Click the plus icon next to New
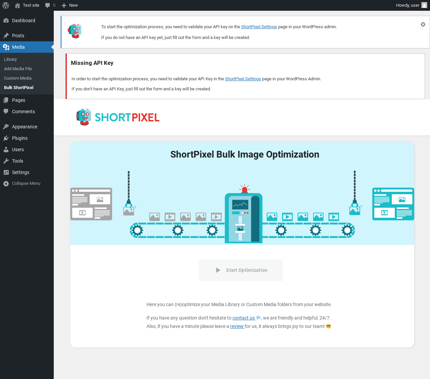This screenshot has height=379, width=430. tap(64, 5)
